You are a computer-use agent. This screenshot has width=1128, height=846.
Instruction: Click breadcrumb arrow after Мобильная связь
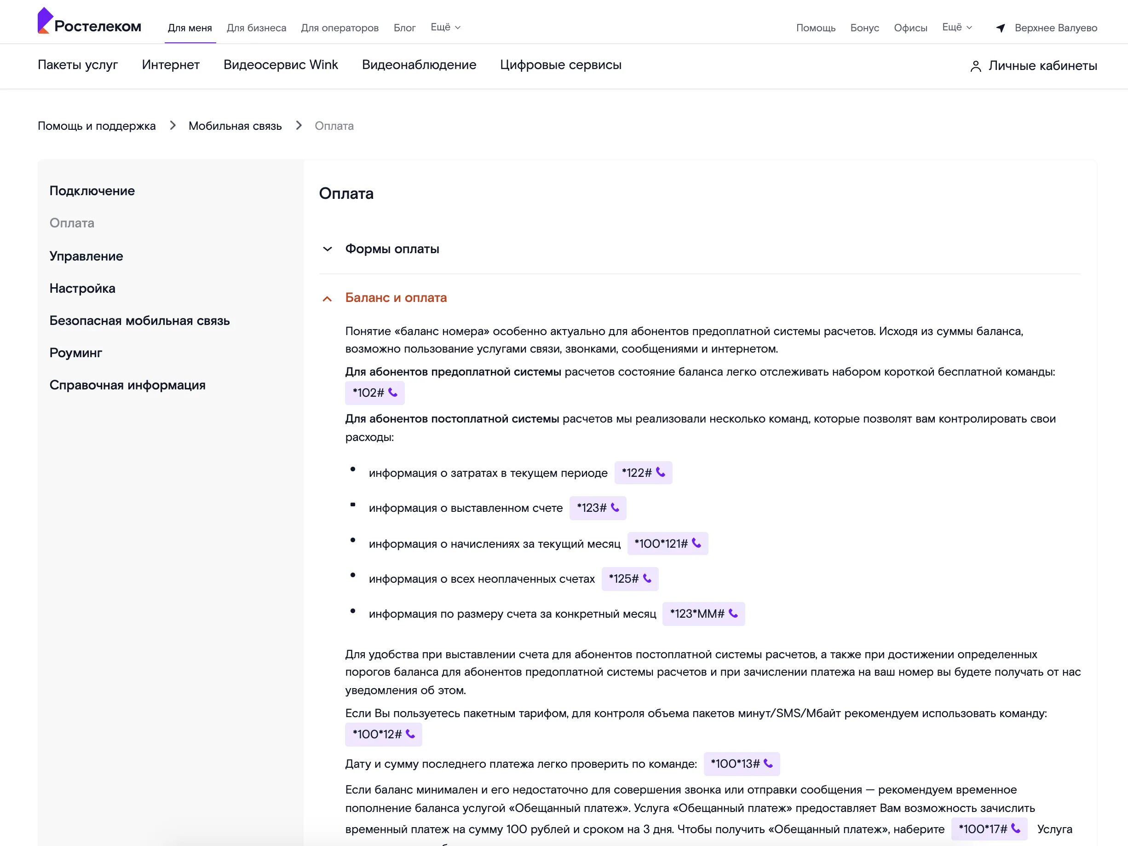point(299,126)
